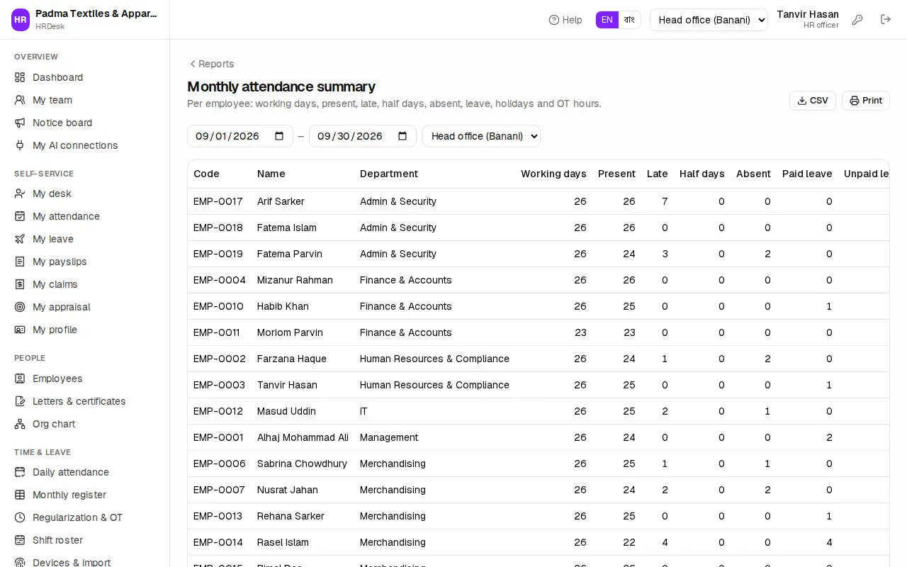This screenshot has height=567, width=907.
Task: Click the HR logo badge
Action: [x=21, y=20]
